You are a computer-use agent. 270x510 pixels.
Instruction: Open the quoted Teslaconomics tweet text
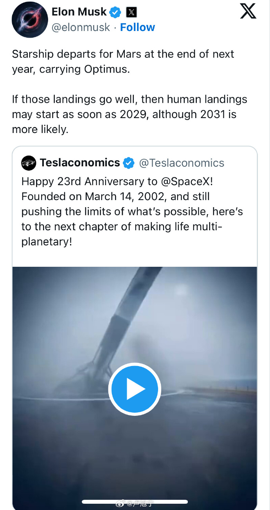pos(132,211)
